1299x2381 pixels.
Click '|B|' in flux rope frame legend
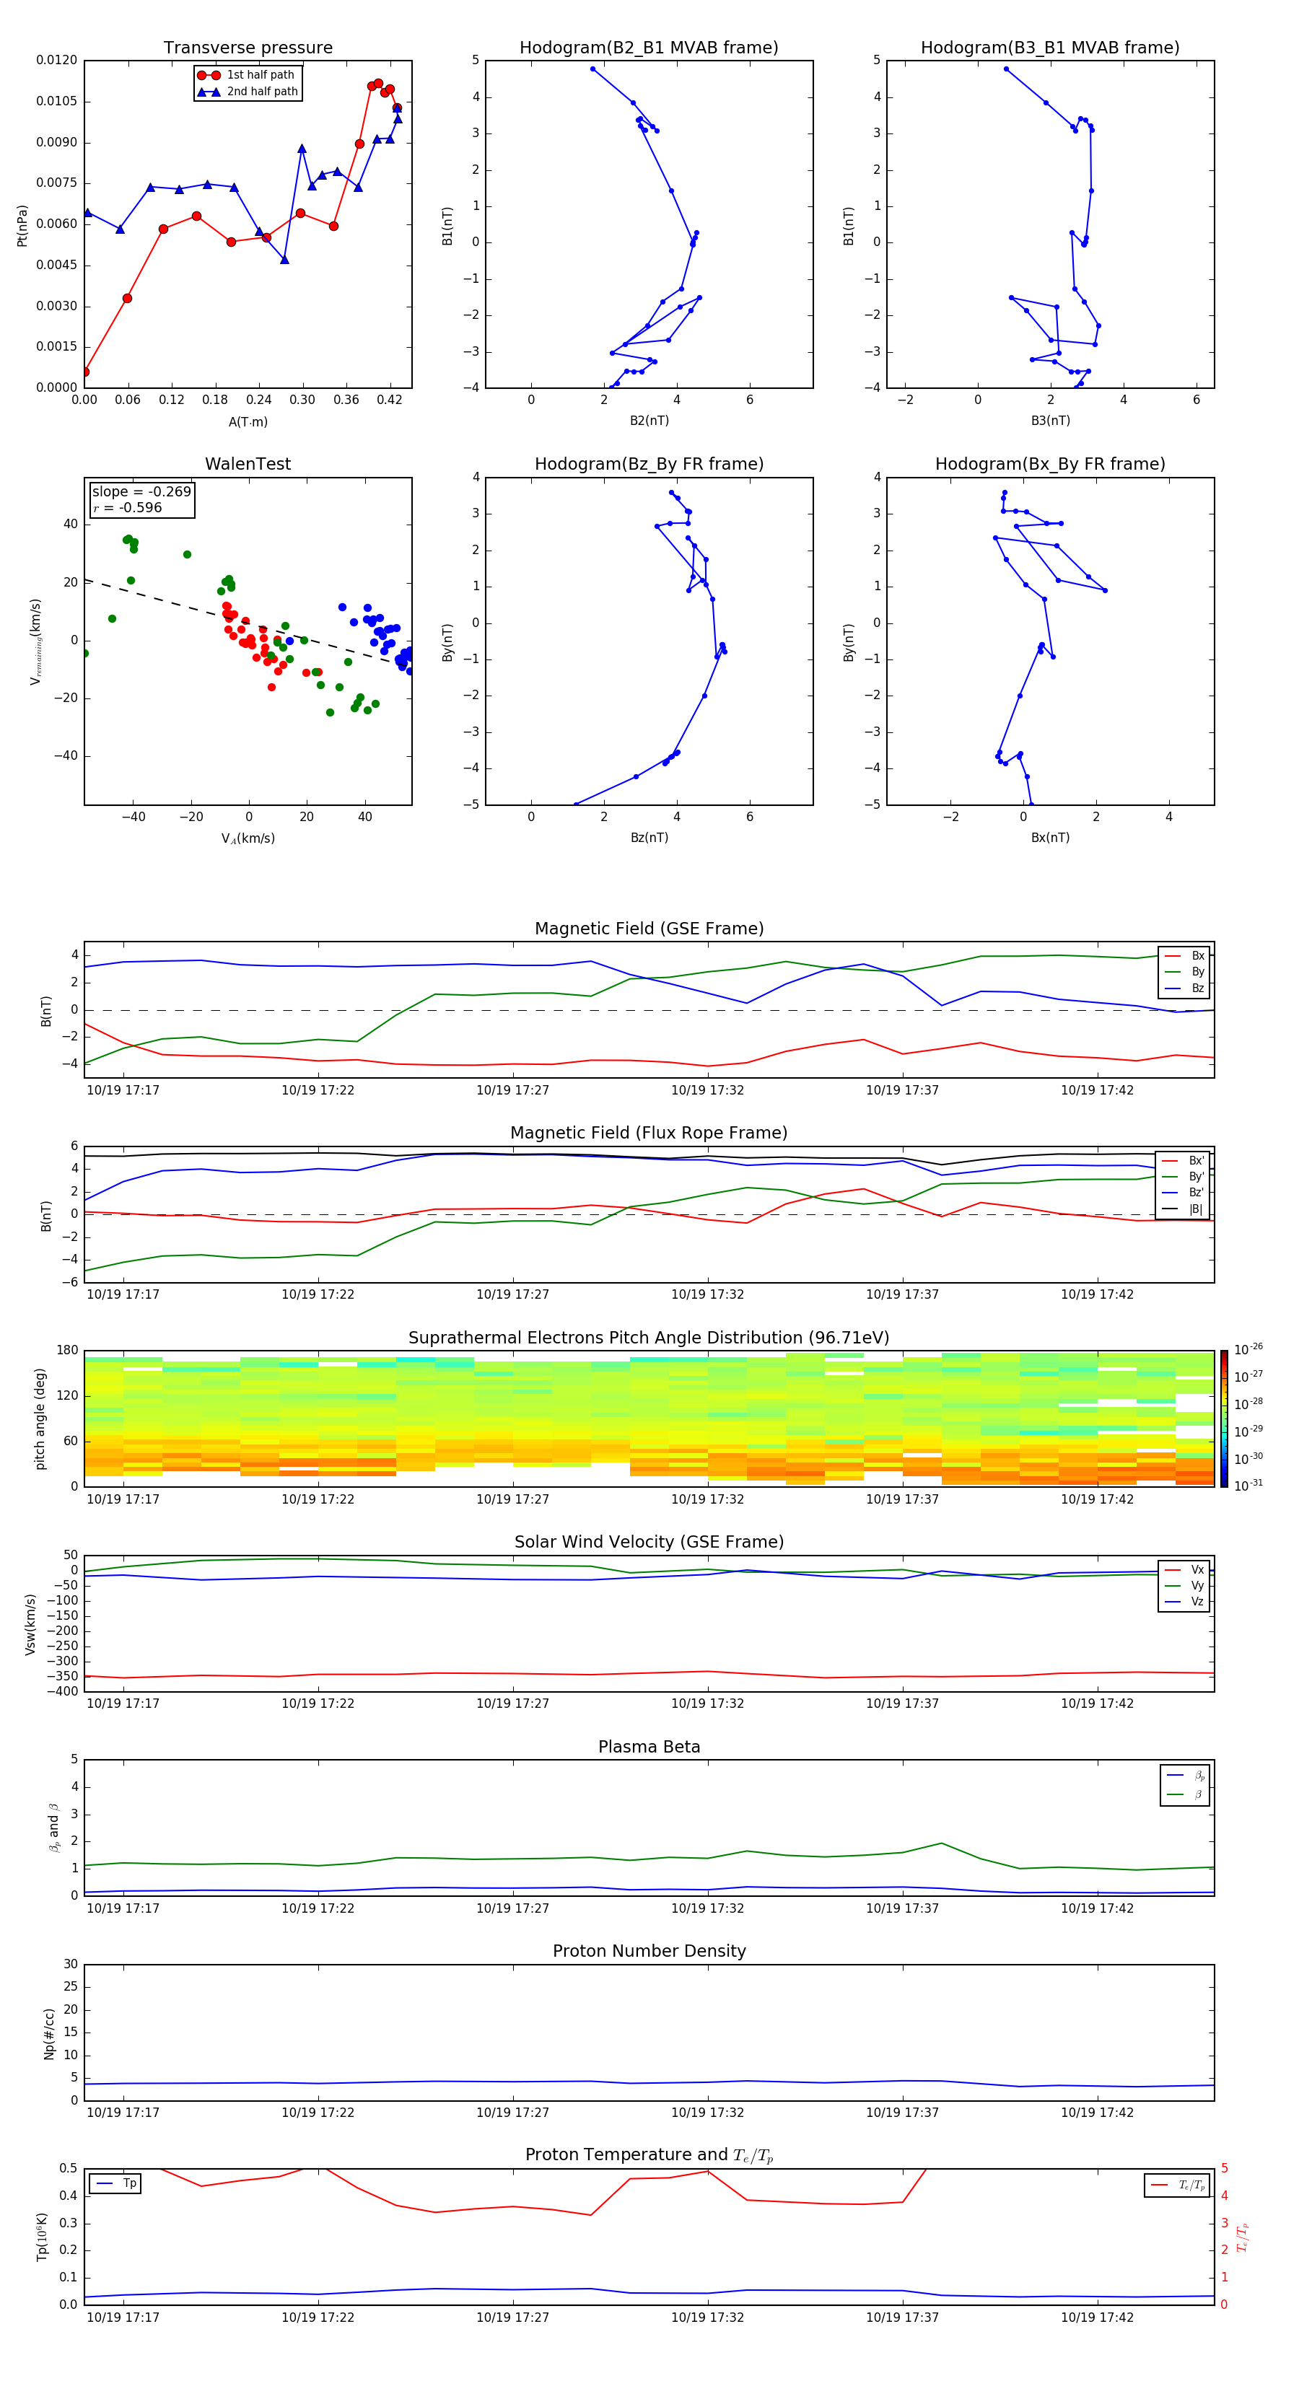(1184, 1209)
